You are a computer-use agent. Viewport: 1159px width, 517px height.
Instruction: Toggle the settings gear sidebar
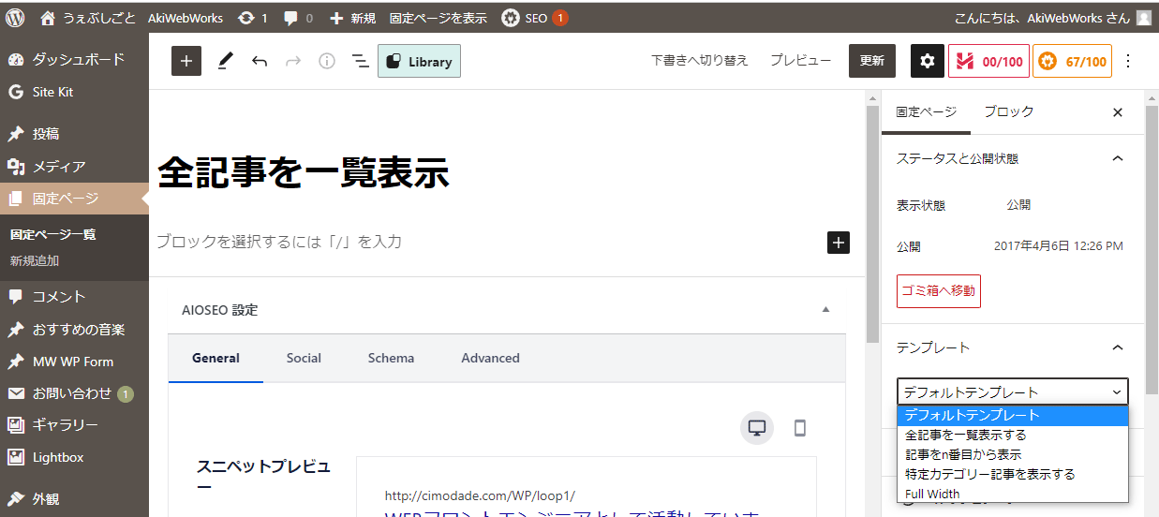tap(928, 61)
